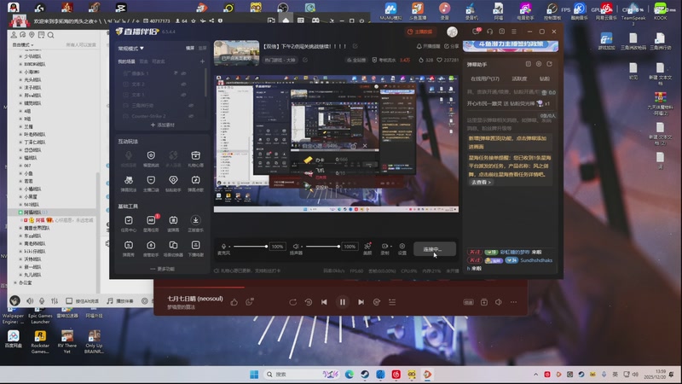Click location pin icon in voice chat toolbar
The image size is (682, 384).
click(x=32, y=35)
